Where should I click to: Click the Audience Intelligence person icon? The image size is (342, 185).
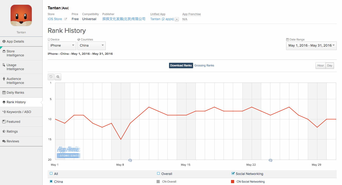pos(4,79)
